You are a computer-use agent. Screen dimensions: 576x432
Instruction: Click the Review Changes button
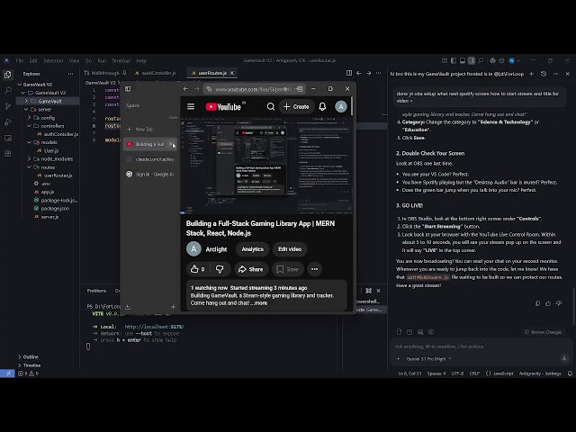tap(543, 332)
